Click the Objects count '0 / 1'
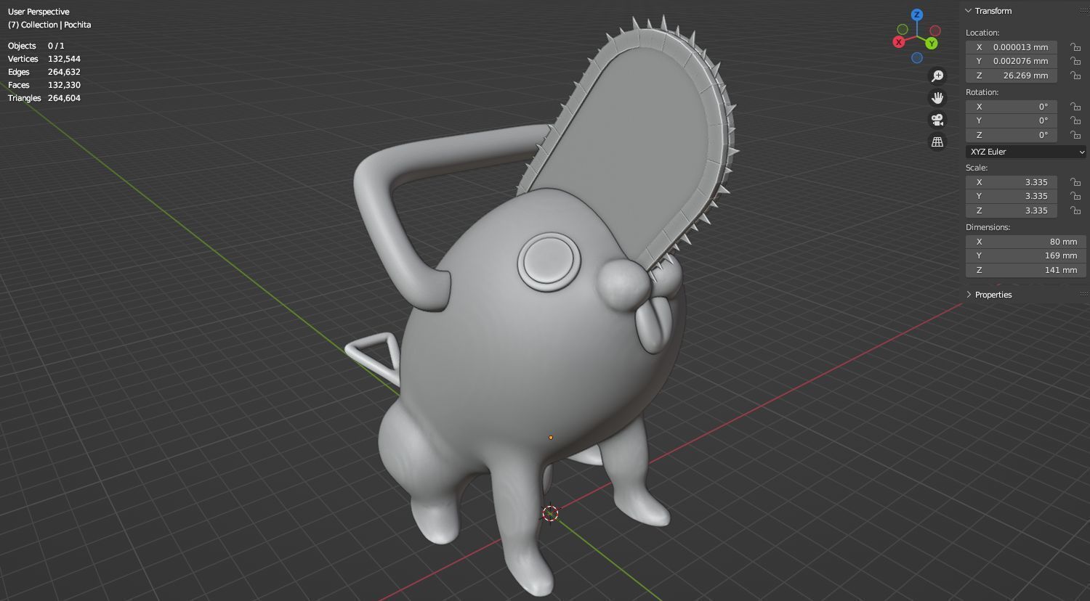The width and height of the screenshot is (1090, 601). tap(56, 46)
